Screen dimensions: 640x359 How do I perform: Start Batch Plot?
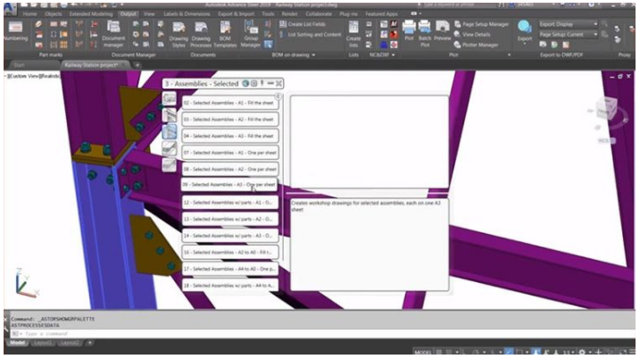[x=425, y=33]
